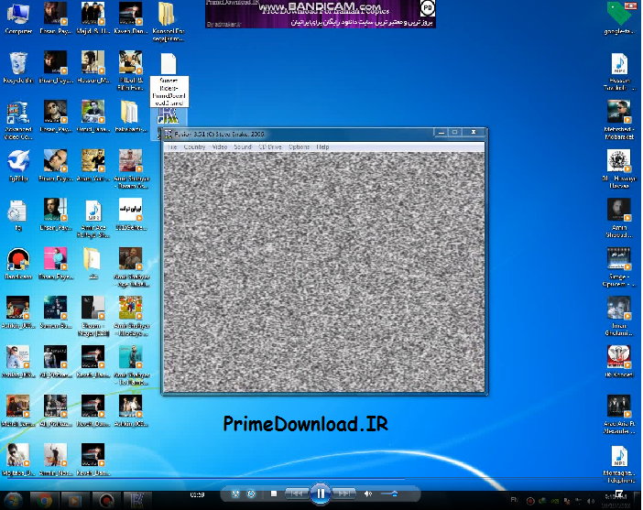Open the Sound menu in Fusion
Image resolution: width=643 pixels, height=510 pixels.
243,146
